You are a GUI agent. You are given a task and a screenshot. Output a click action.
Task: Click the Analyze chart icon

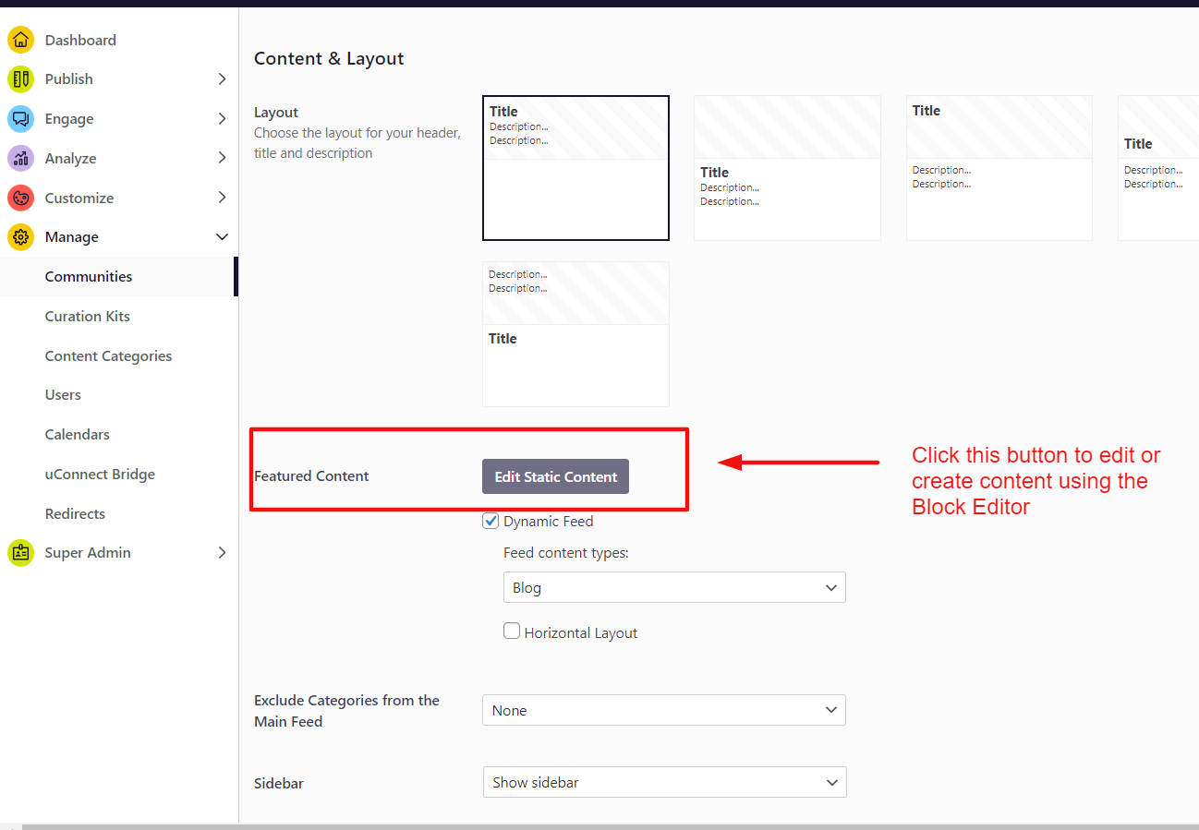(20, 159)
